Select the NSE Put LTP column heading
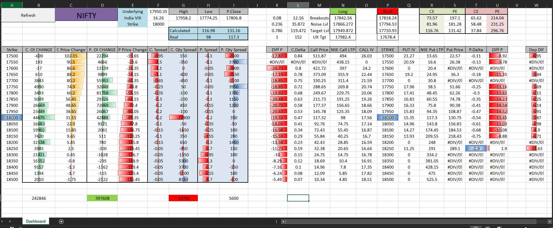 (x=432, y=50)
